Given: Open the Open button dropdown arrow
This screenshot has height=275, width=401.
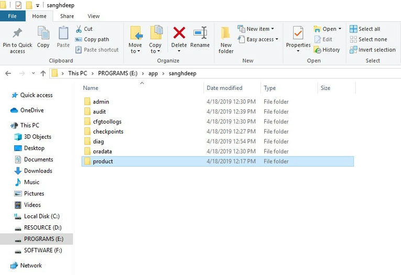Looking at the screenshot, I should click(340, 29).
